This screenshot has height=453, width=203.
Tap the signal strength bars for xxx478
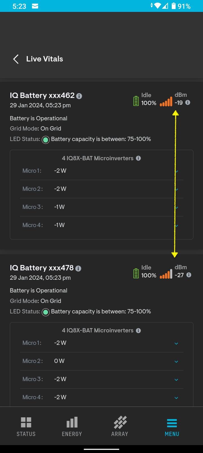166,274
